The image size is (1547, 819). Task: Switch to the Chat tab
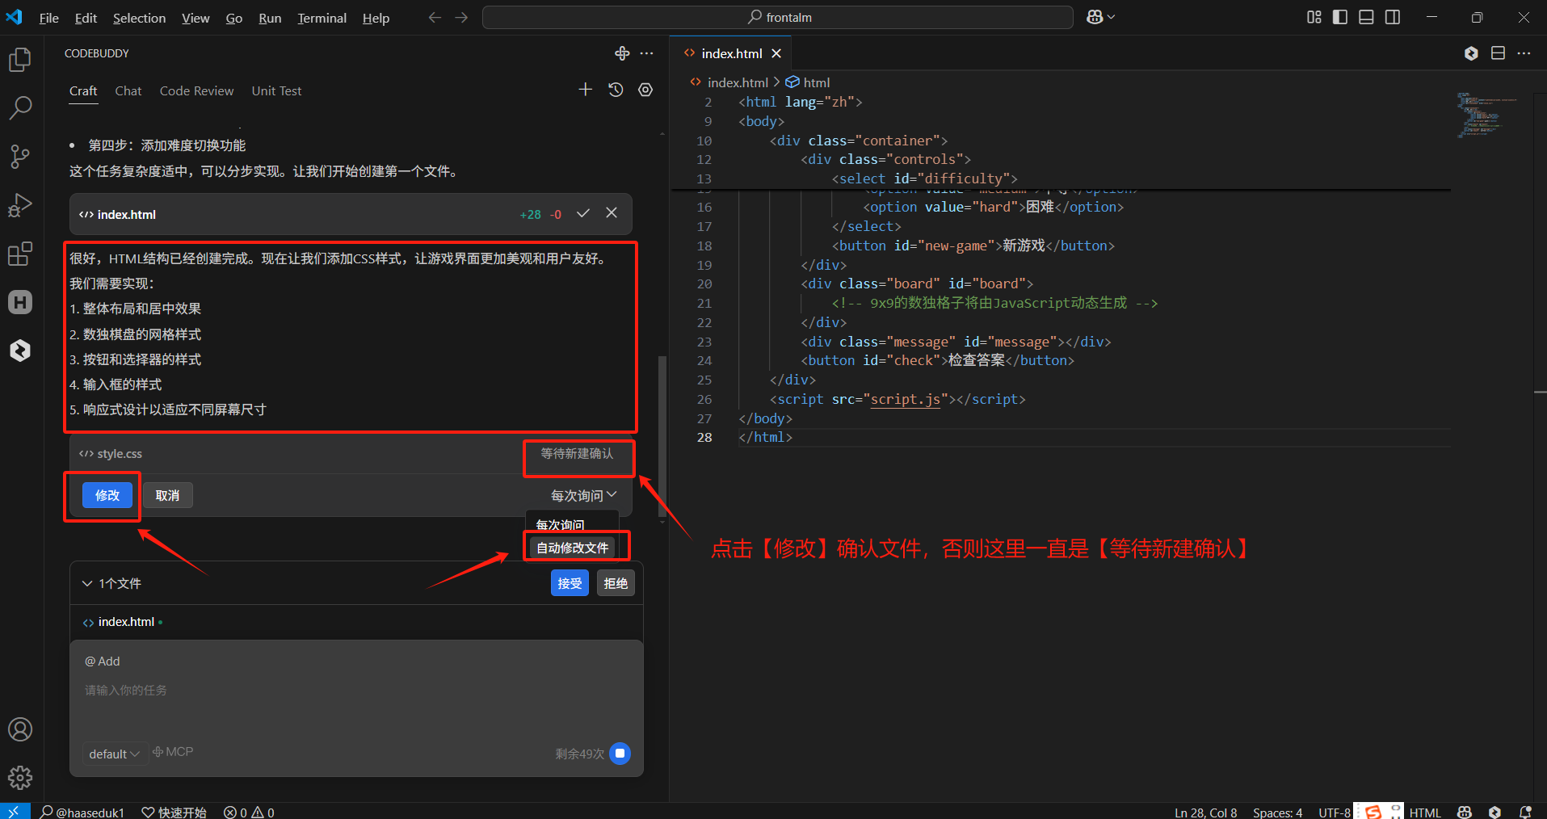pyautogui.click(x=128, y=91)
